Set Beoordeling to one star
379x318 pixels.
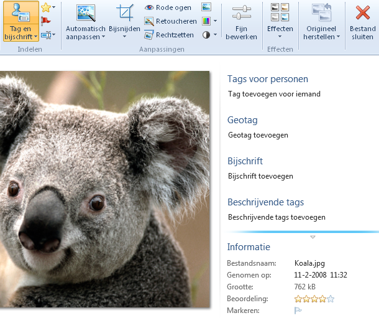tap(298, 299)
